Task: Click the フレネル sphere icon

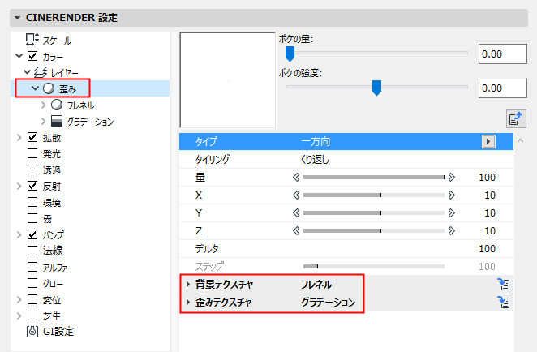Action: pyautogui.click(x=57, y=105)
